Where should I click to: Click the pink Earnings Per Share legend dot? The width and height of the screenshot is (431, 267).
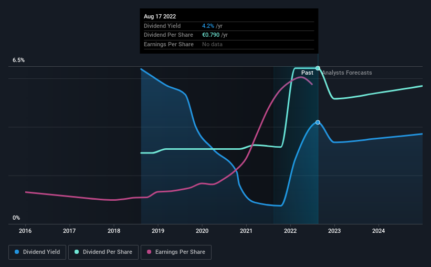149,252
